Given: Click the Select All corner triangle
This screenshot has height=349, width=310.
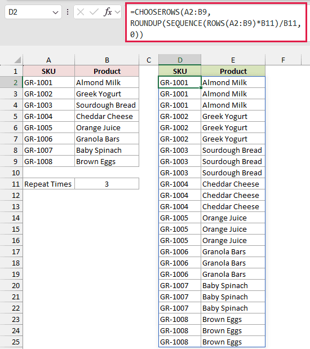Looking at the screenshot, I should tap(17, 60).
